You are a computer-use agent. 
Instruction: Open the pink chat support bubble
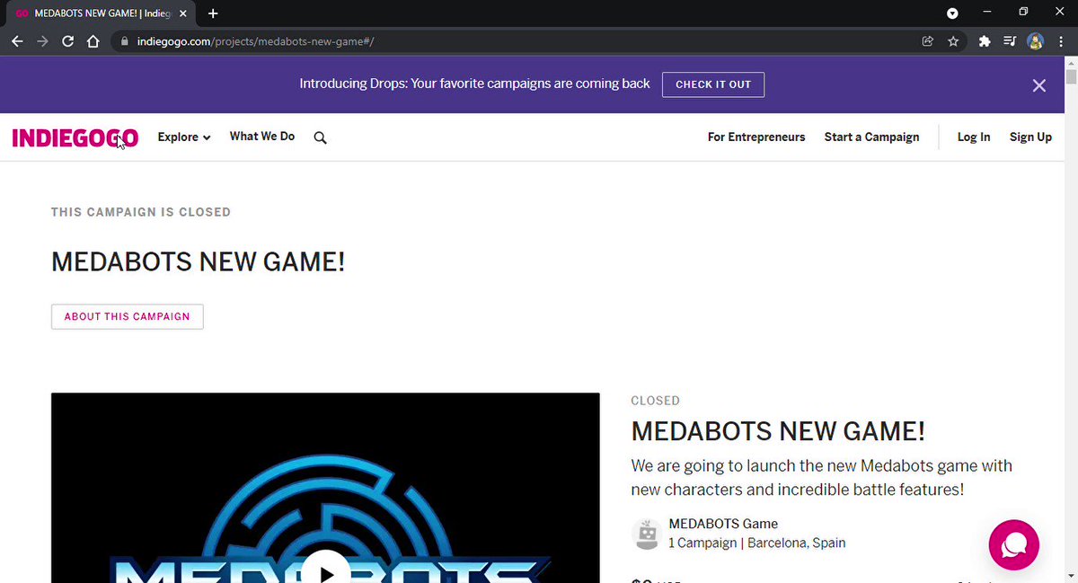click(x=1013, y=544)
